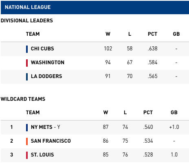
Task: Click the CHI CUBS team name
Action: point(42,49)
